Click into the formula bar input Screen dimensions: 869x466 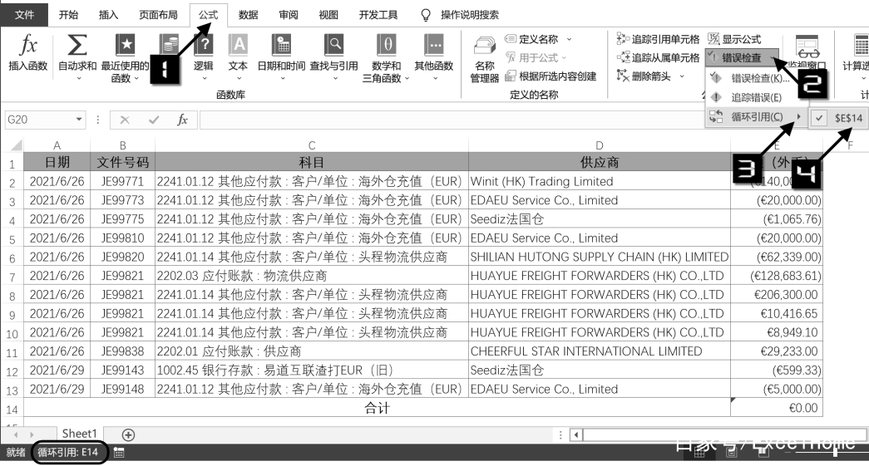tap(452, 120)
